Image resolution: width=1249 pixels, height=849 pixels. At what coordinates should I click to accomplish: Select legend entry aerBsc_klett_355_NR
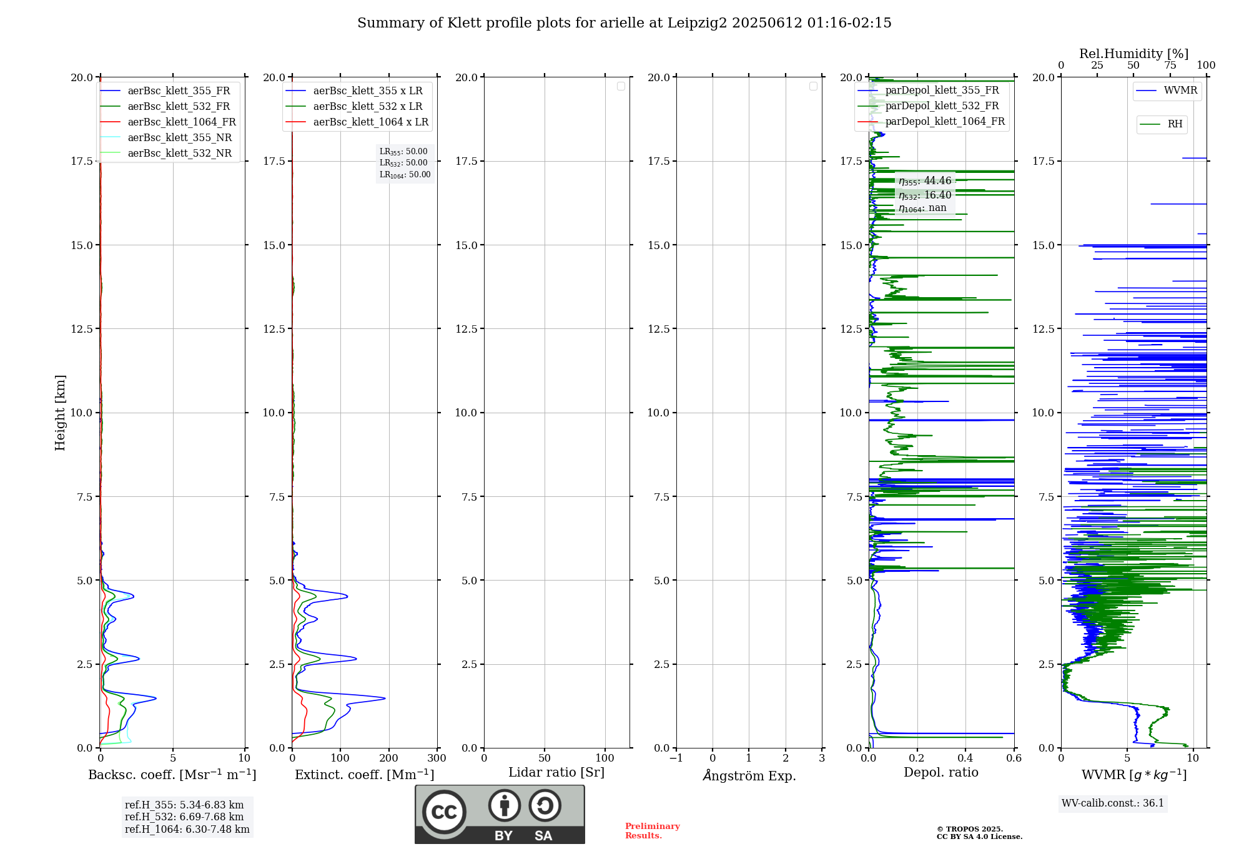click(180, 138)
